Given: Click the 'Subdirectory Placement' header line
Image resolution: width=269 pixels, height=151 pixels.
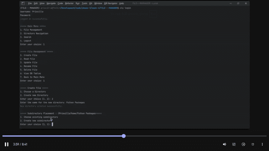Looking at the screenshot, I should [61, 113].
